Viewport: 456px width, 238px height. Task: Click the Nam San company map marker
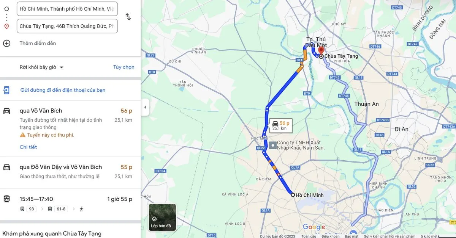click(272, 145)
